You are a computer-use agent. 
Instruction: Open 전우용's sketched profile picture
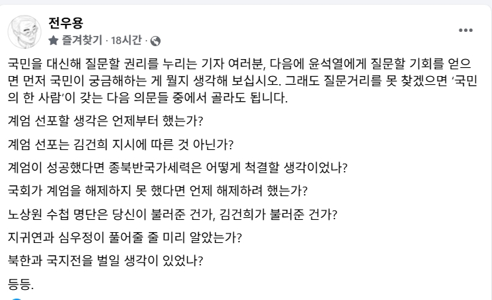[24, 32]
